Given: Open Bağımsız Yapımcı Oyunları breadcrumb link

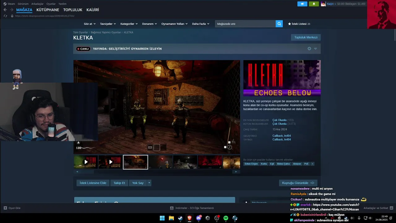Looking at the screenshot, I should coord(106,33).
